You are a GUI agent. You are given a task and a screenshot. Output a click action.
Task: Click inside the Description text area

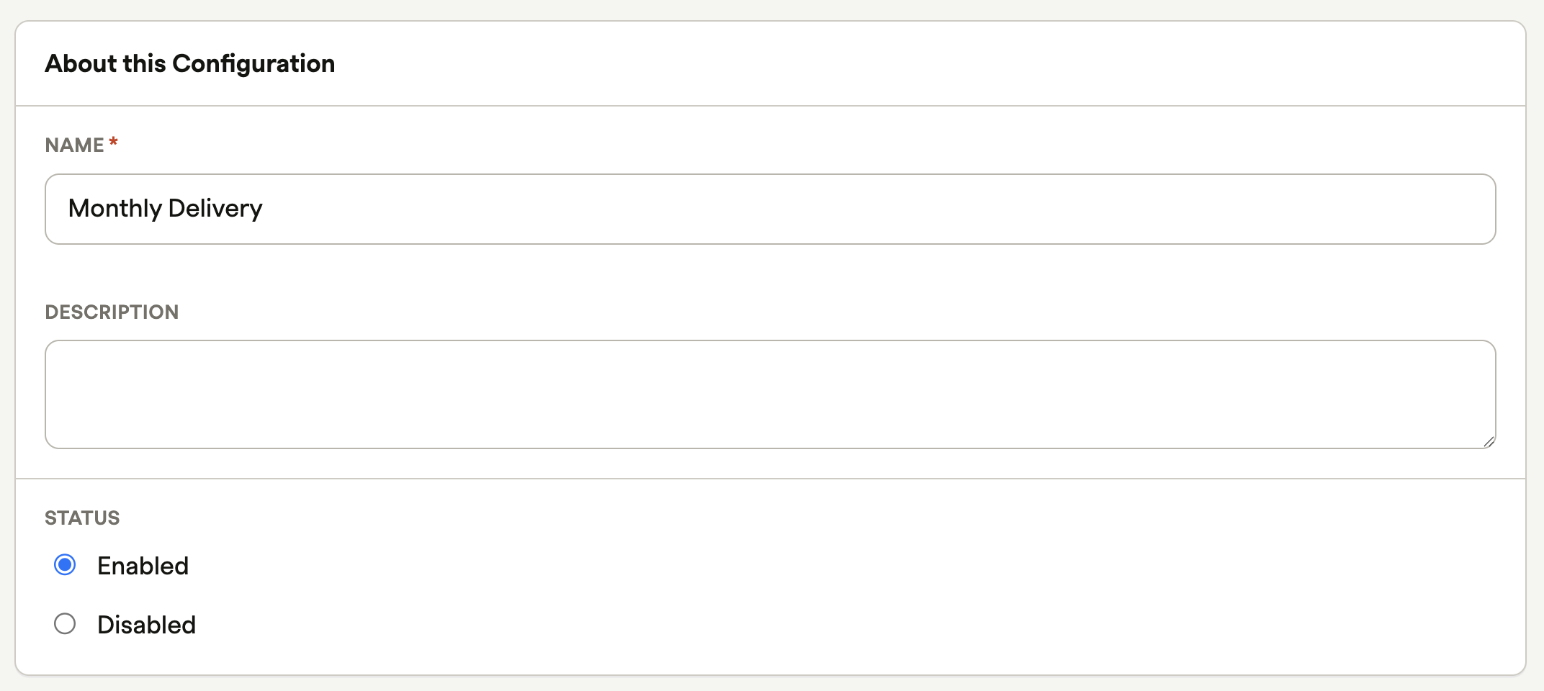(x=771, y=394)
